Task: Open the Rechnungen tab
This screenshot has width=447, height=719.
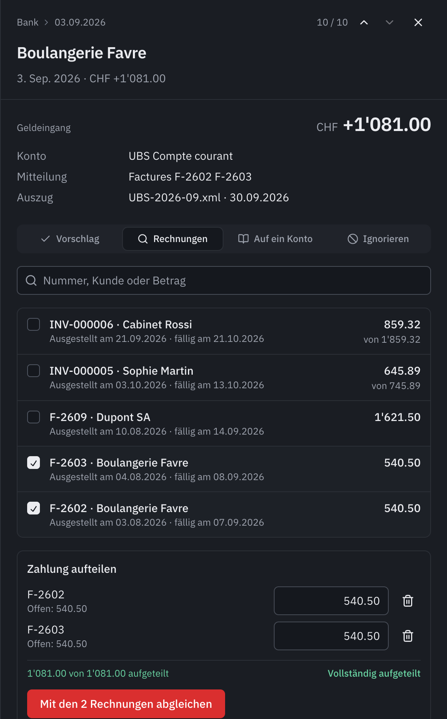Action: click(173, 239)
